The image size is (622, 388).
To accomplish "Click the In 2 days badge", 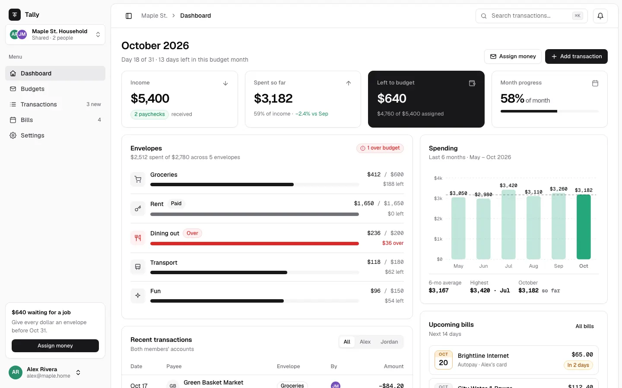I will pos(578,365).
